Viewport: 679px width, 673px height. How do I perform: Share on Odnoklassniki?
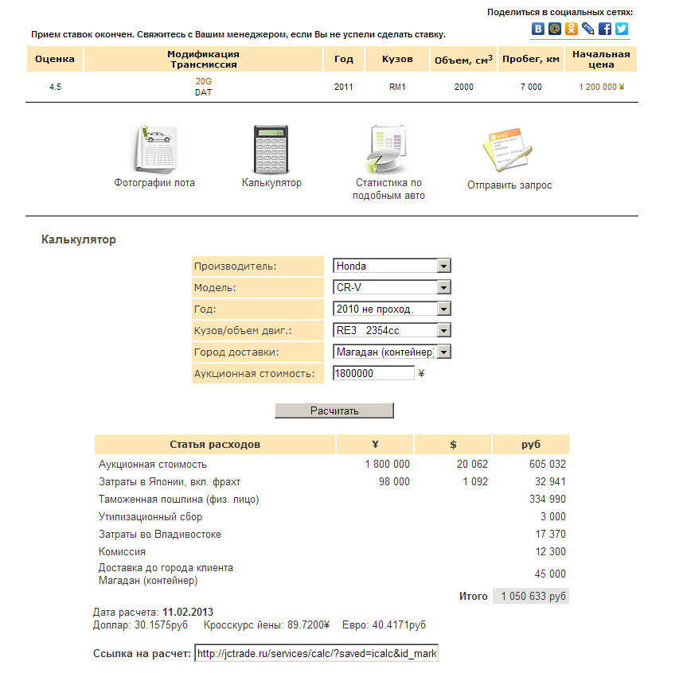coord(572,29)
